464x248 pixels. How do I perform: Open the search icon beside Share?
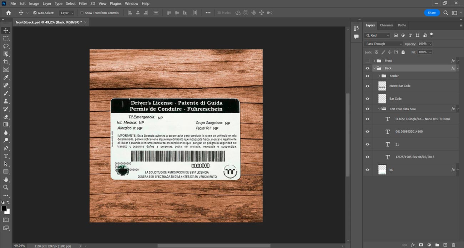click(x=445, y=13)
